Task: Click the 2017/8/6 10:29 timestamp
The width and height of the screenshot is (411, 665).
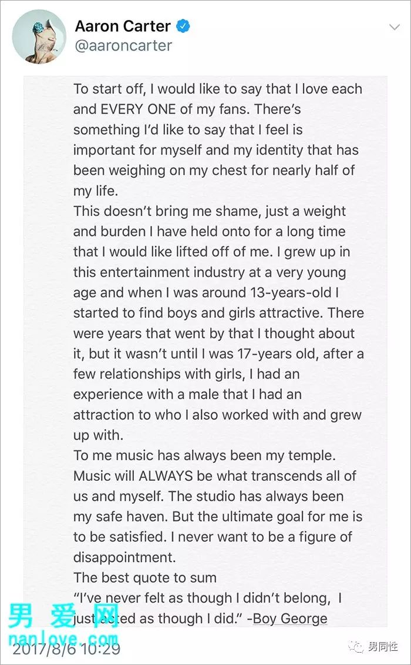Action: pos(66,649)
